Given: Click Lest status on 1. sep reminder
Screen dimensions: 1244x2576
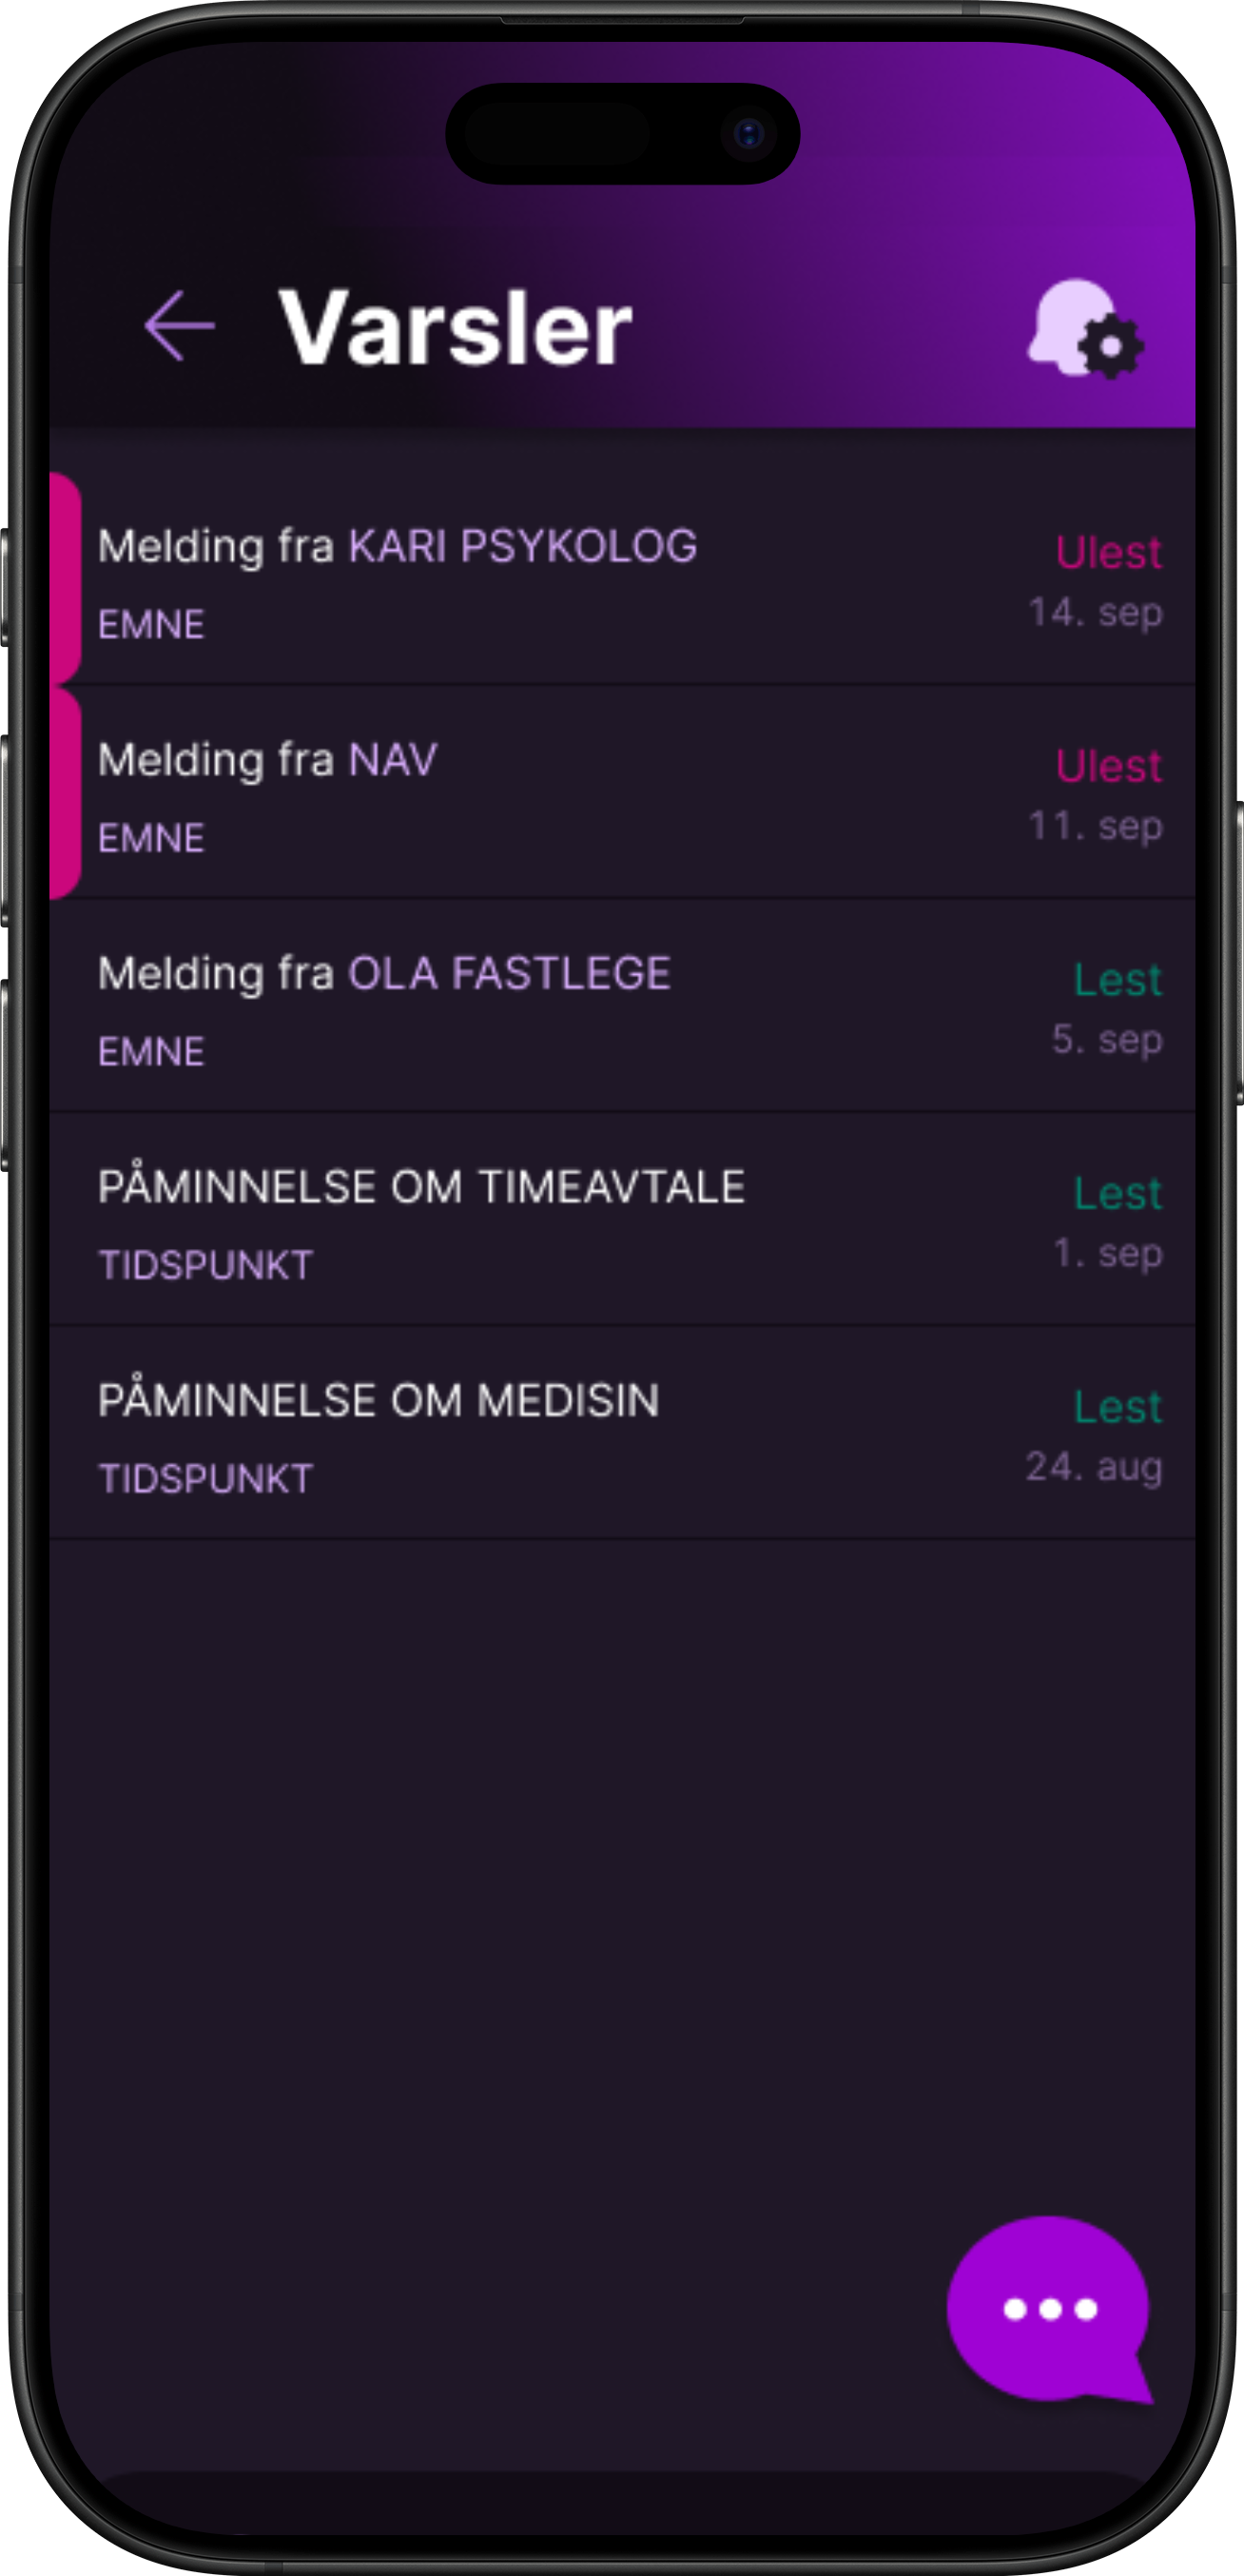Looking at the screenshot, I should [x=1117, y=1193].
